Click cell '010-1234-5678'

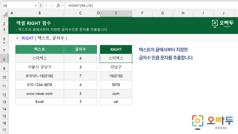[x=40, y=85]
